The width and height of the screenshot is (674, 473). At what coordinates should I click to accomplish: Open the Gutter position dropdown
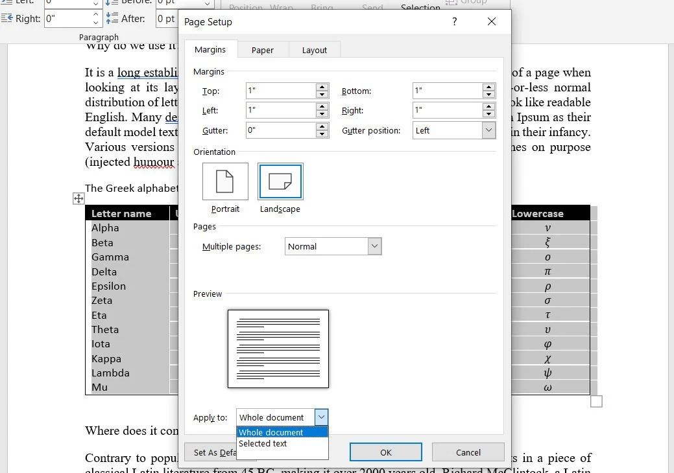490,130
